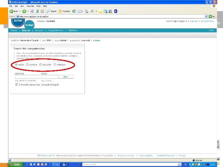Click the Windows Start button

[15, 165]
